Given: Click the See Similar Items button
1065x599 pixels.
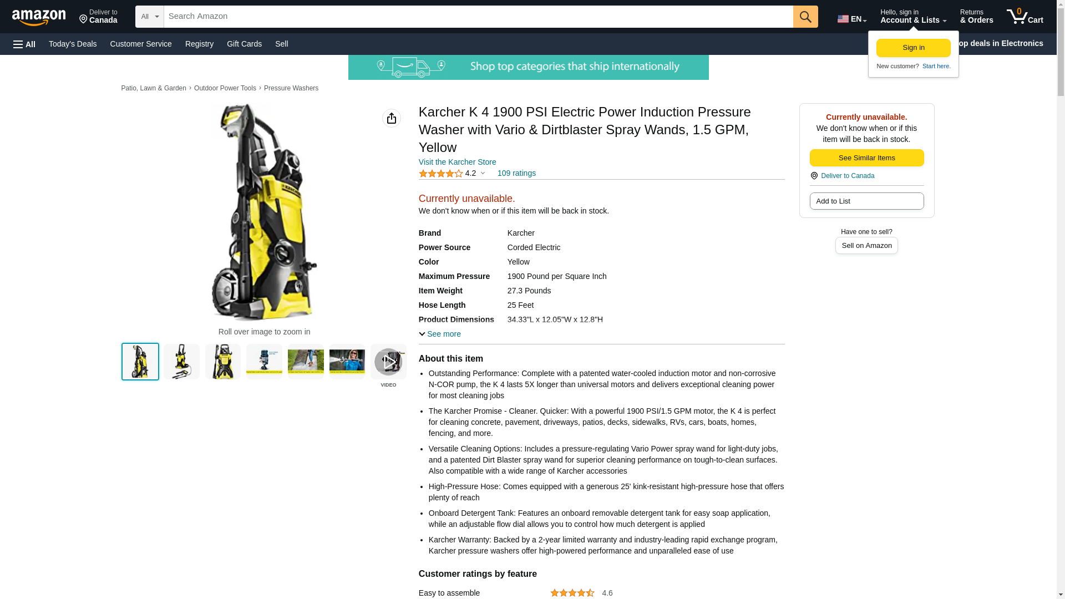Looking at the screenshot, I should [x=866, y=158].
